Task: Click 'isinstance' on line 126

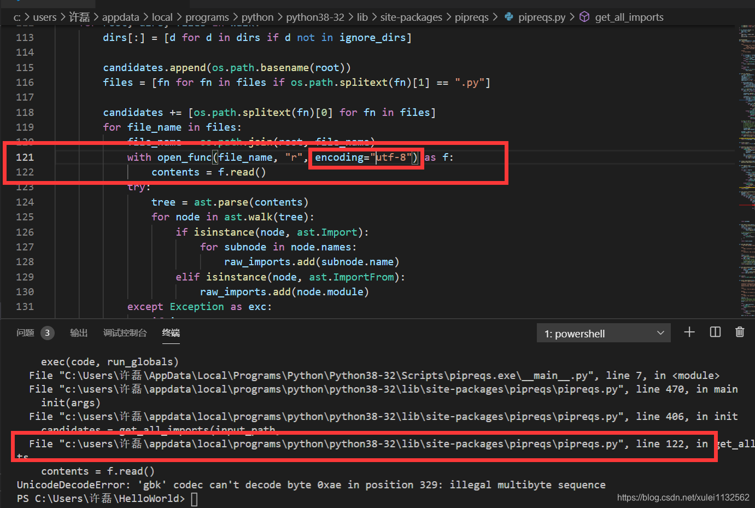Action: [x=224, y=232]
